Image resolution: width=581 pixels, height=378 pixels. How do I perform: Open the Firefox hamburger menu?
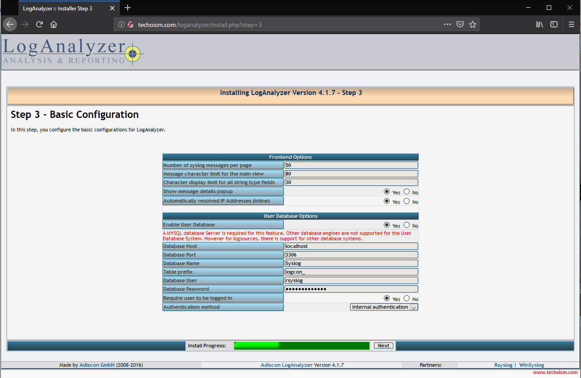click(x=571, y=24)
